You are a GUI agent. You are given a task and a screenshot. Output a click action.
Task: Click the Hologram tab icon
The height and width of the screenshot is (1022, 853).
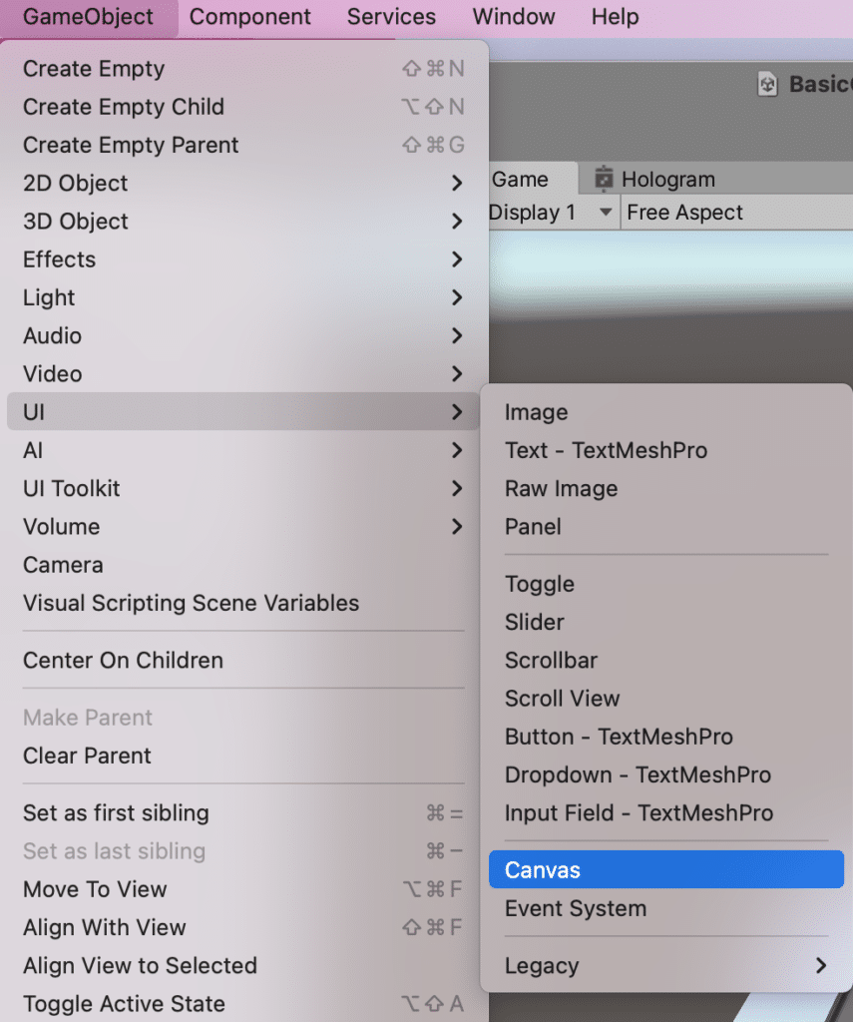click(604, 179)
